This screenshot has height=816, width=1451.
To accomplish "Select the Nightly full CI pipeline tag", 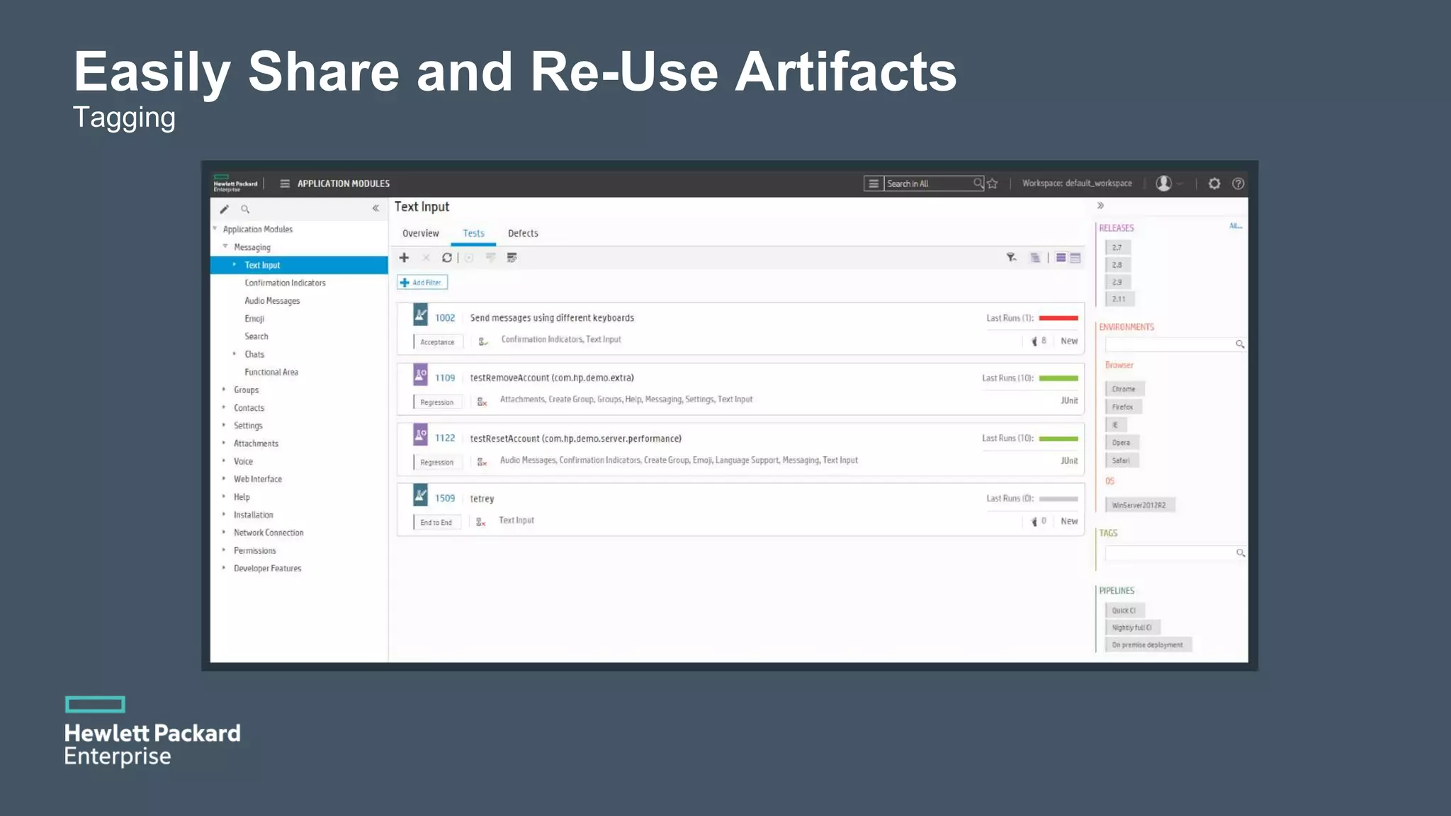I will 1131,628.
